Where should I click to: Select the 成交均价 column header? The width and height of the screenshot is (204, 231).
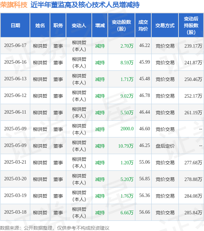pyautogui.click(x=143, y=25)
